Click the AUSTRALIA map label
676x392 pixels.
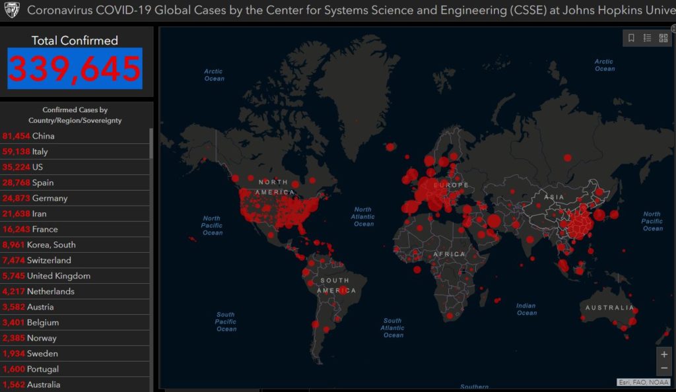pyautogui.click(x=609, y=308)
